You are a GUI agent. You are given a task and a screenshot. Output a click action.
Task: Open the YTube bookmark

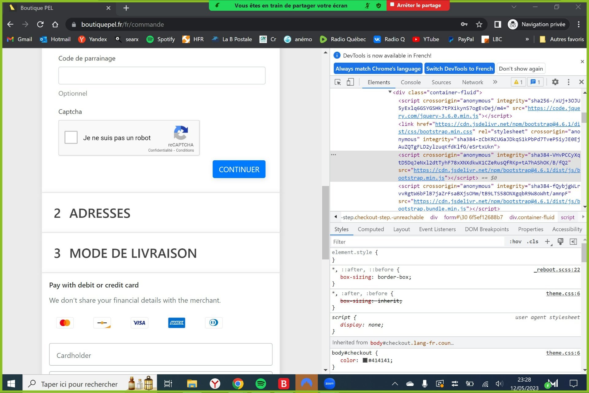(x=426, y=39)
